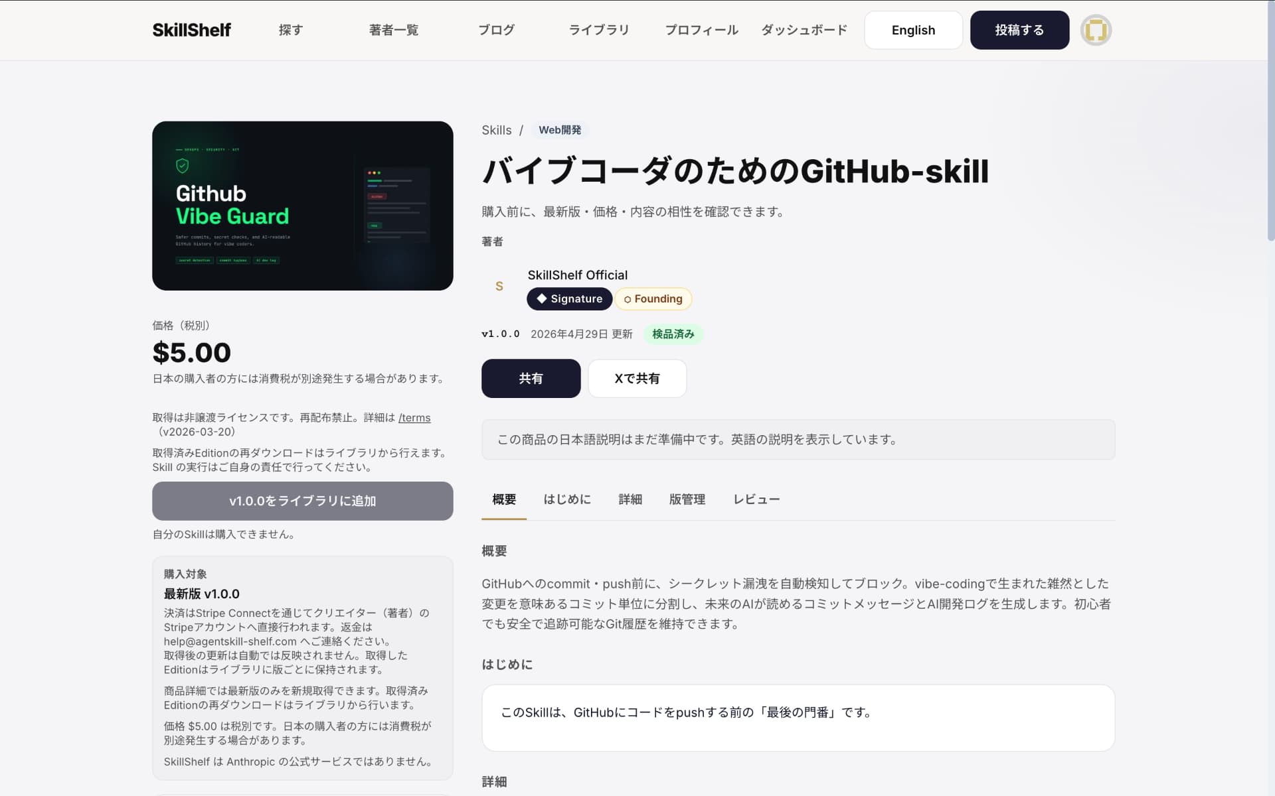Click the $5.00 price text
Image resolution: width=1275 pixels, height=796 pixels.
(192, 352)
